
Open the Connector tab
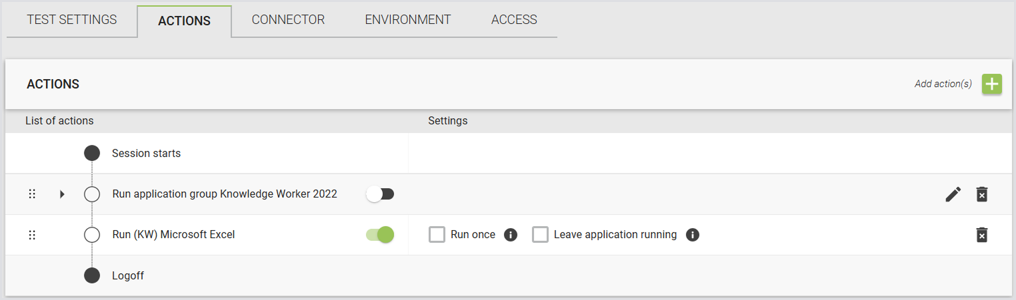288,20
